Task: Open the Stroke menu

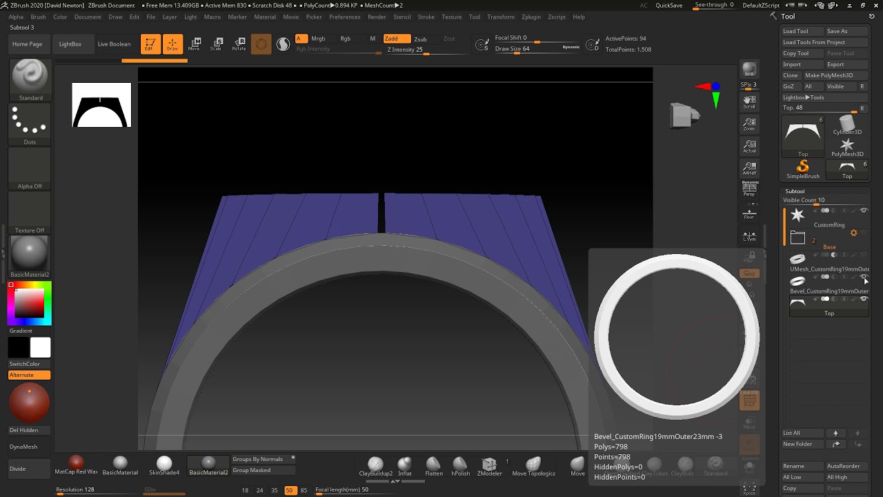Action: point(426,17)
